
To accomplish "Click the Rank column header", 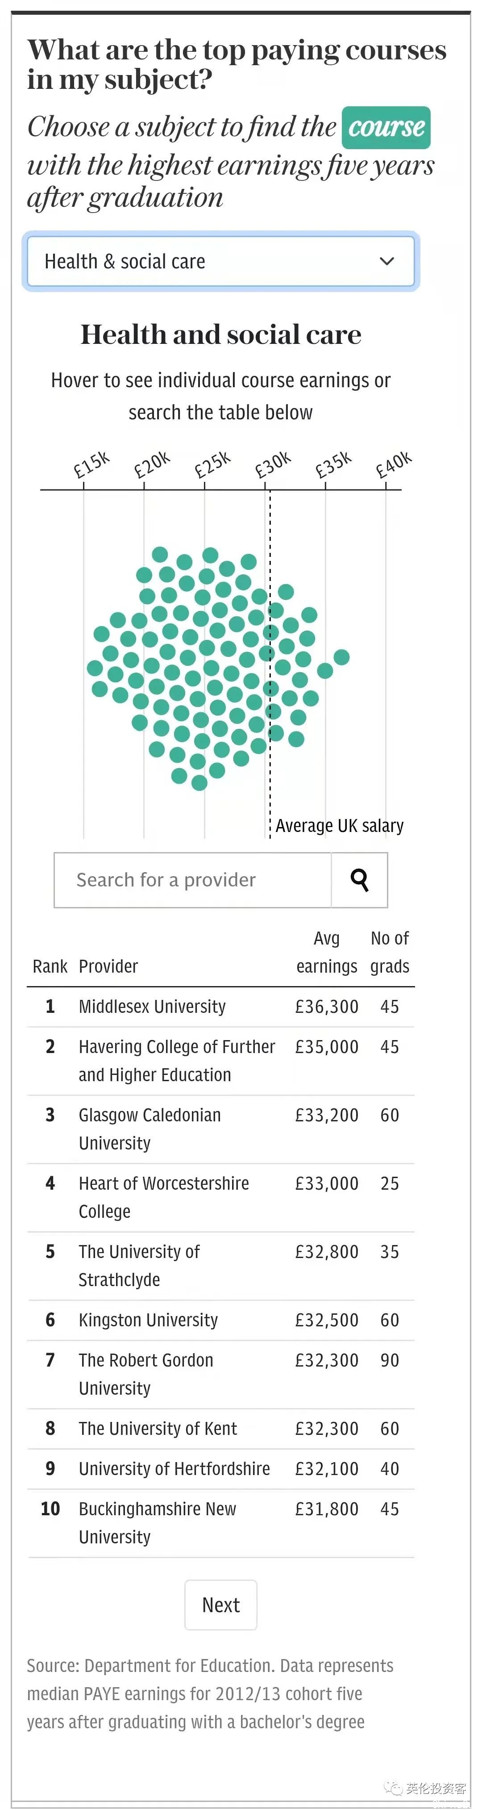I will (50, 966).
